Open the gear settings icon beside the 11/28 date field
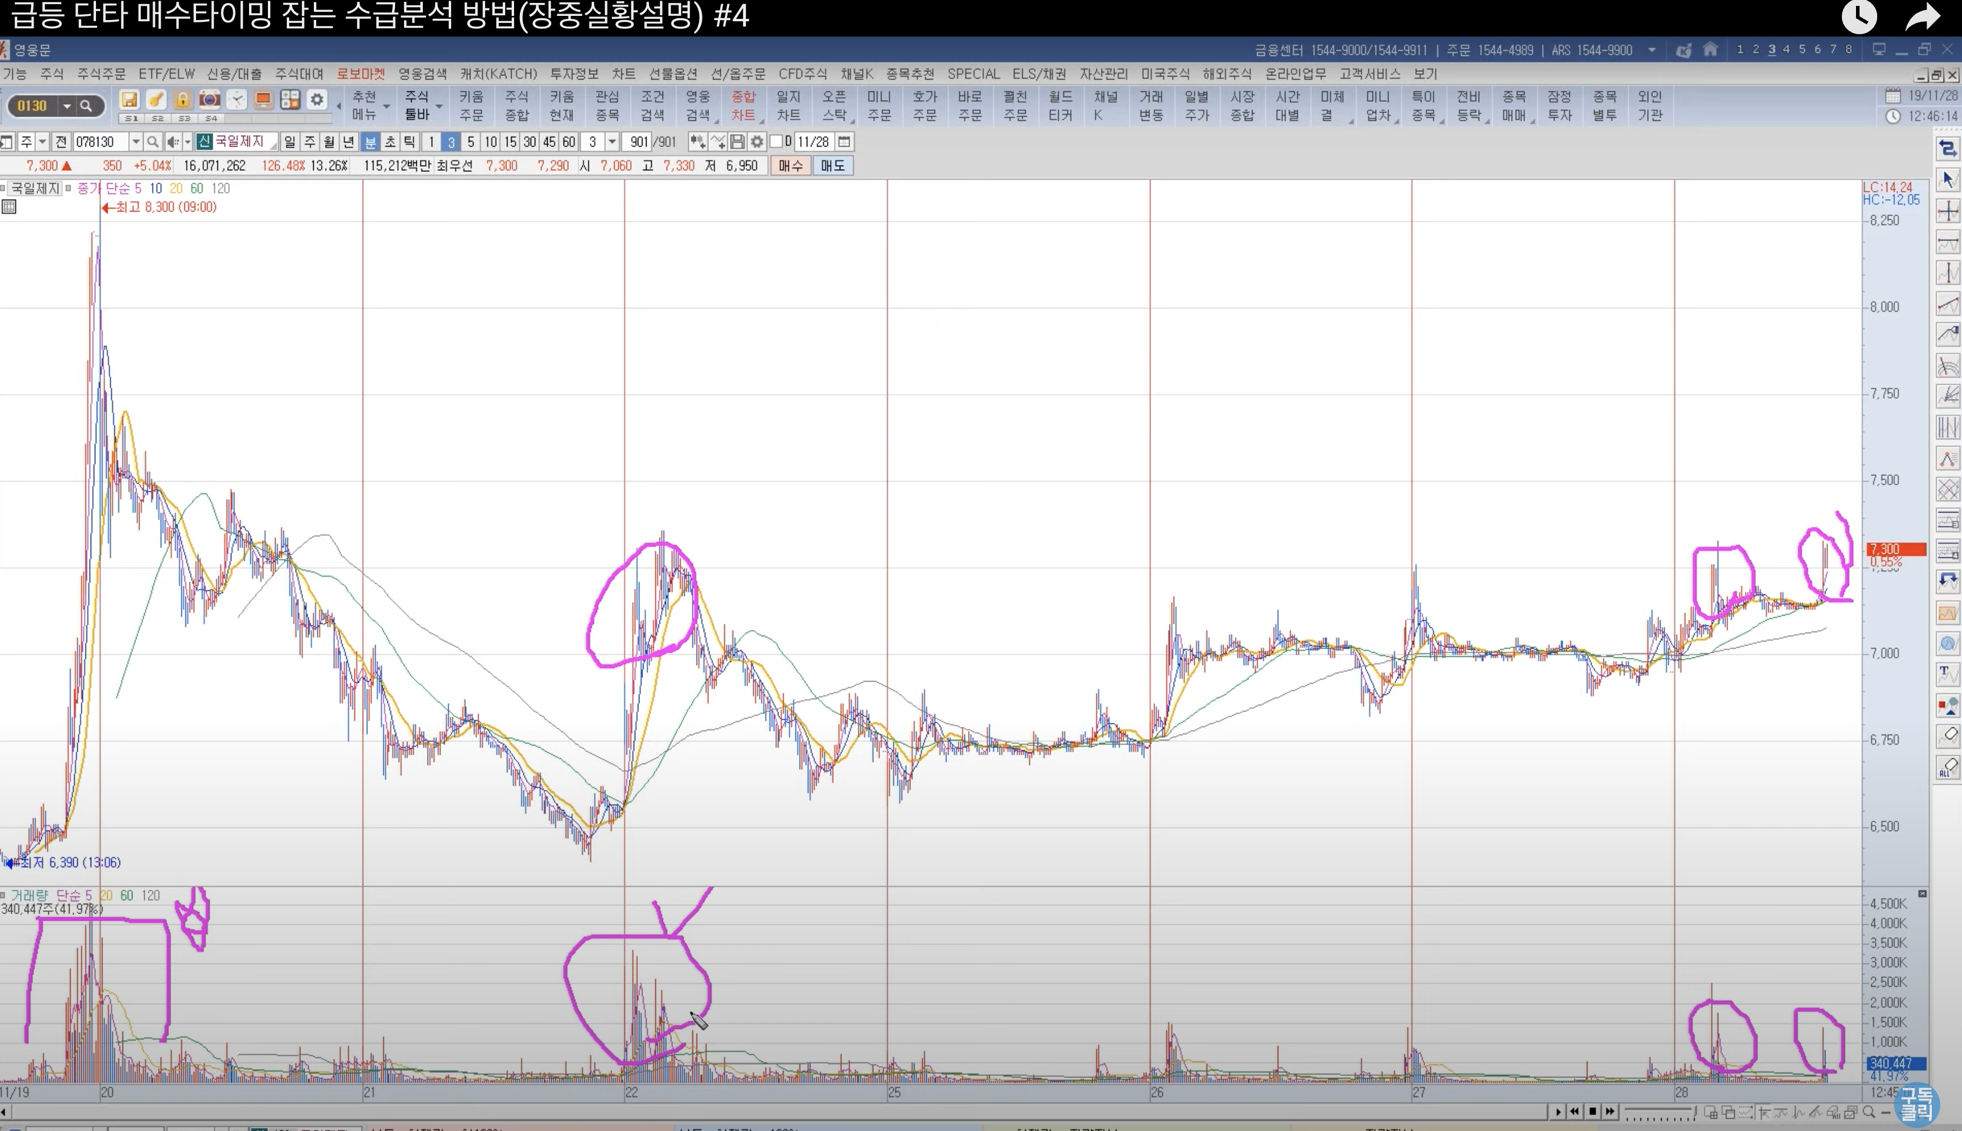Screen dimensions: 1962x1131 756,141
